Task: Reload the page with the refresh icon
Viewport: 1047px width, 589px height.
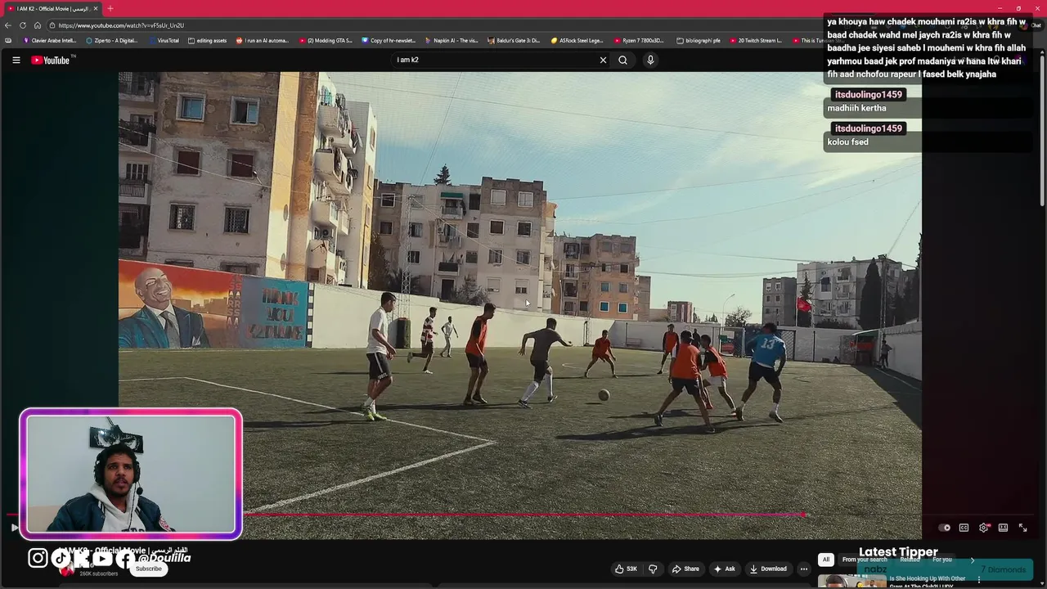Action: [x=23, y=25]
